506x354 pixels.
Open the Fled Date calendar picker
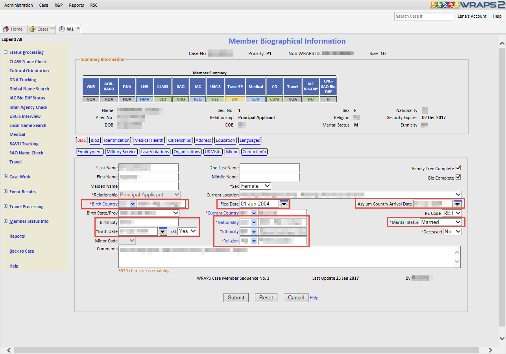click(x=284, y=204)
